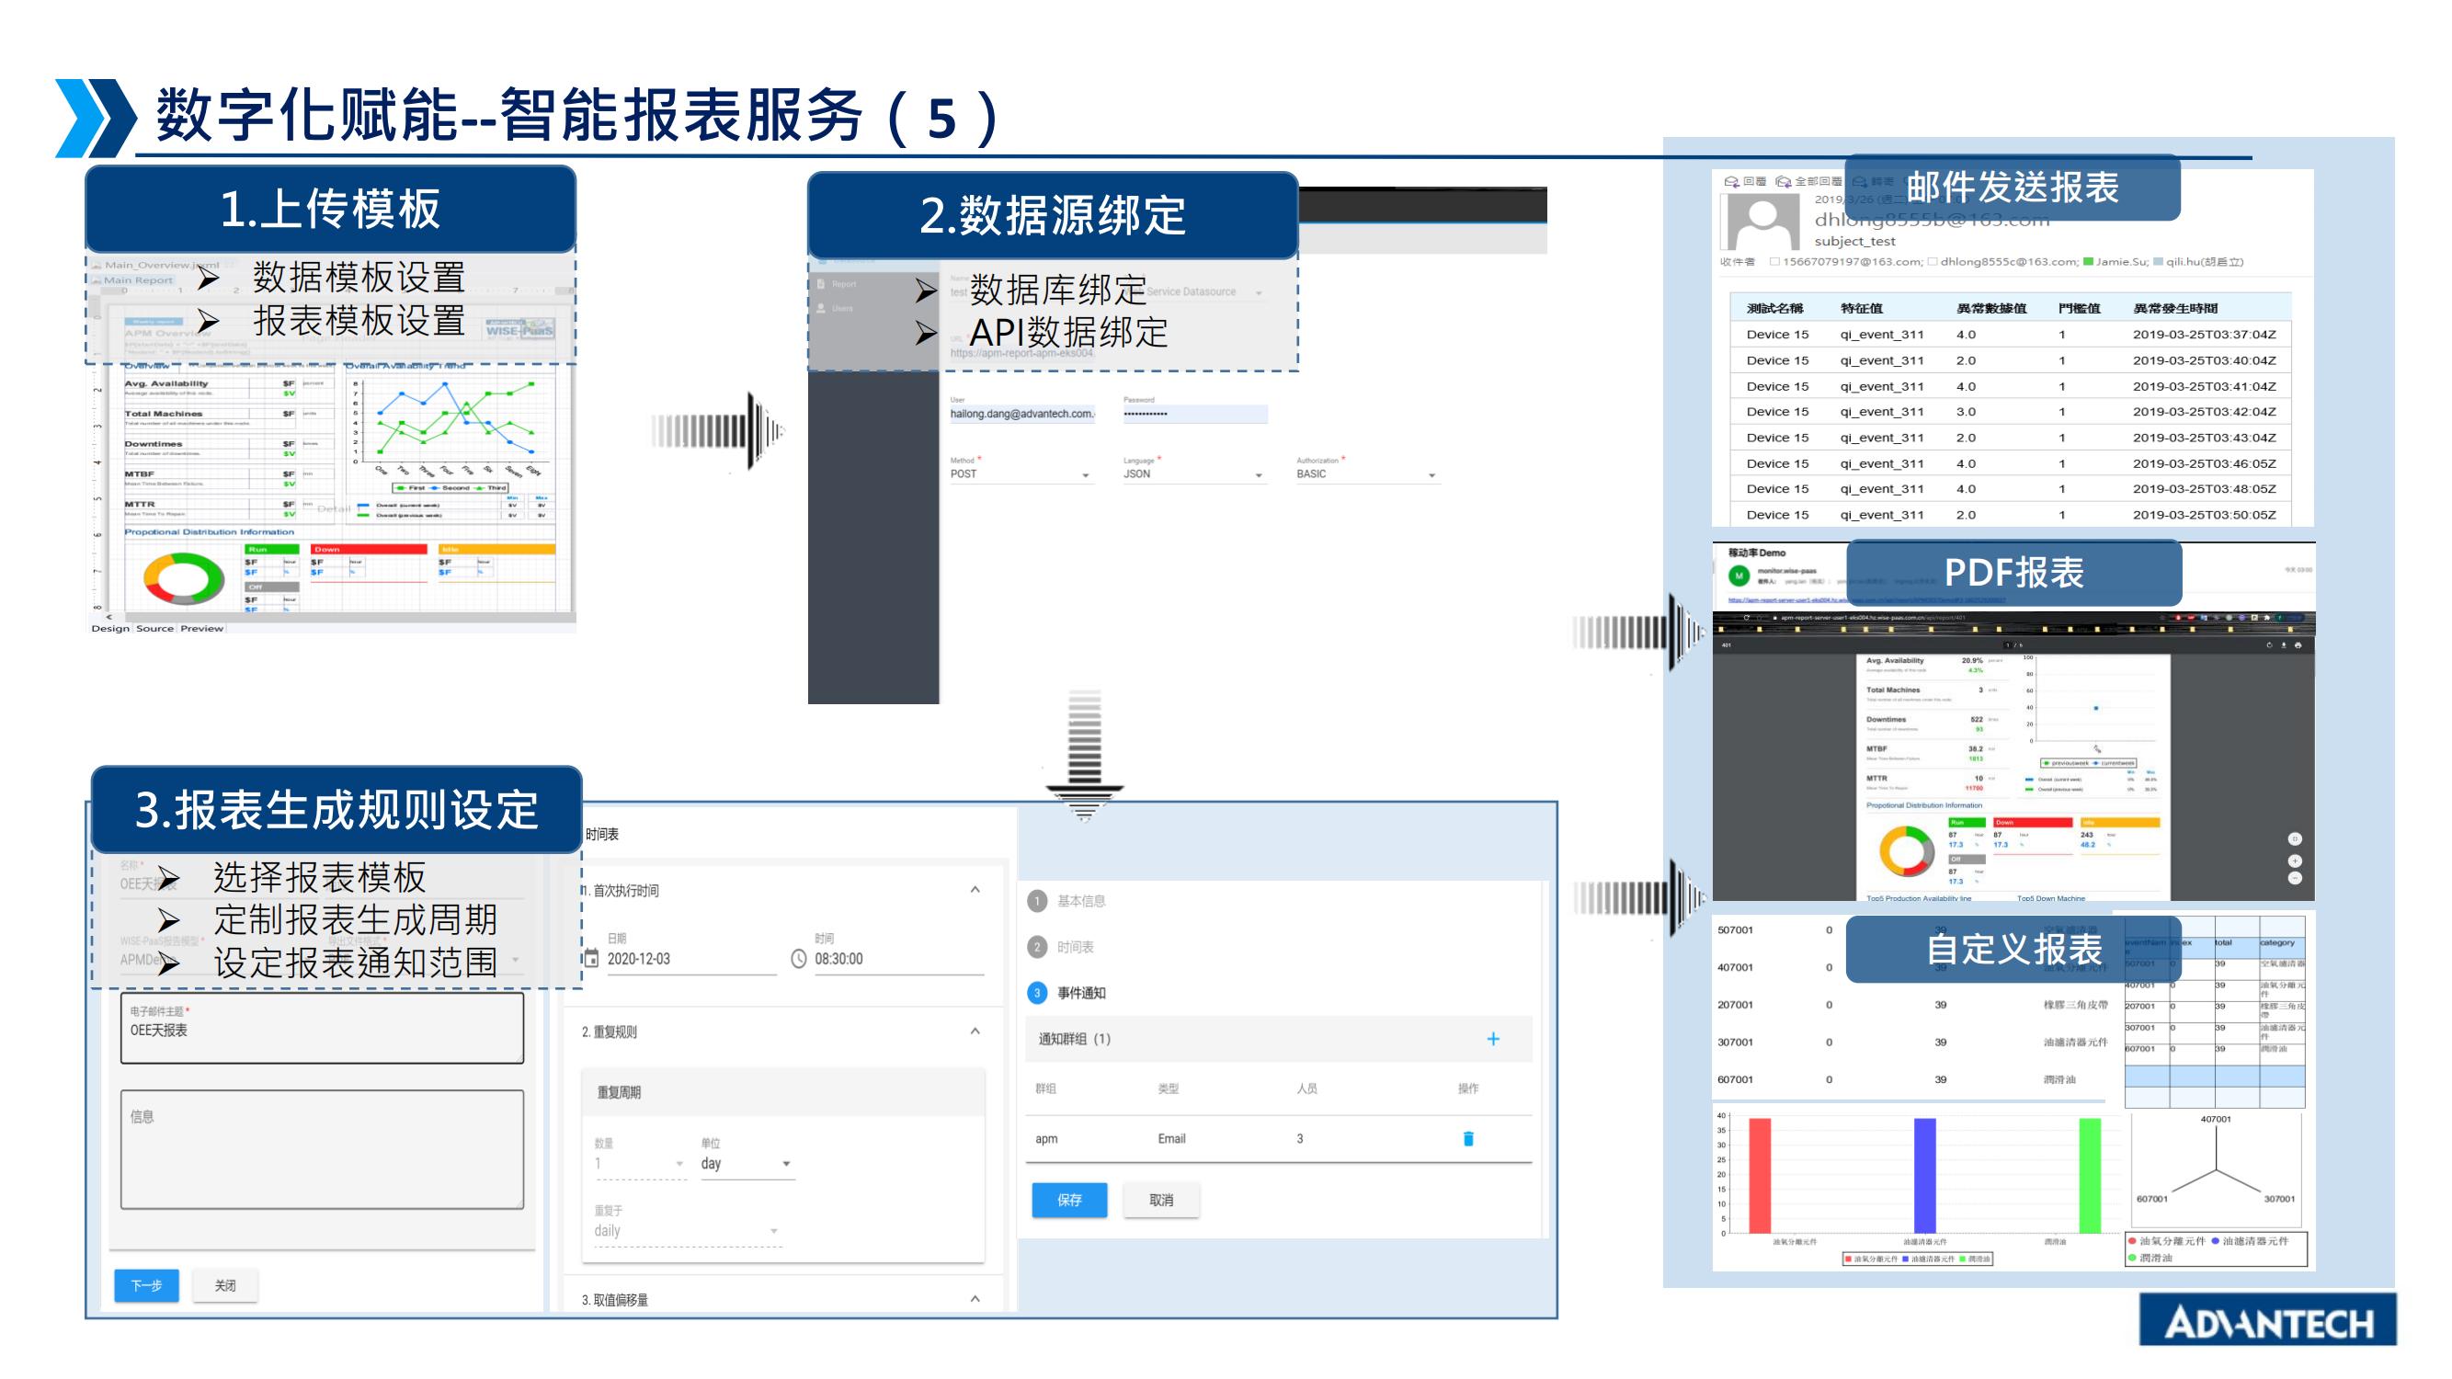Click PDF viewer rotate icon
2452x1379 pixels.
click(2268, 645)
